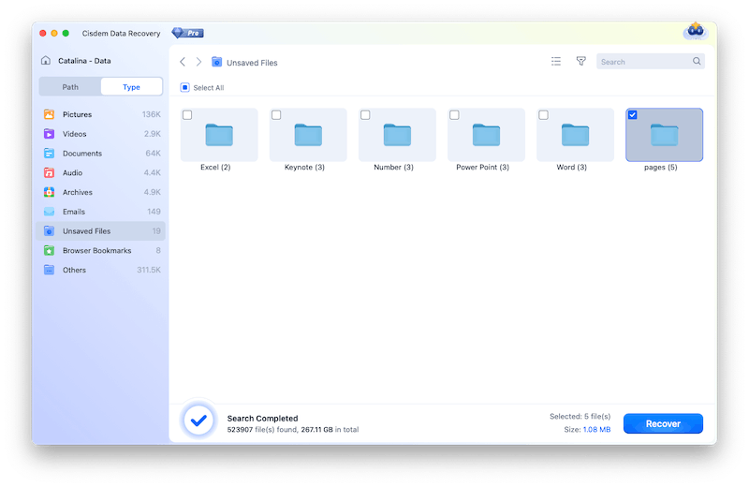Click the 'Cisdem Data Recovery' title
The height and width of the screenshot is (487, 749).
coord(121,33)
